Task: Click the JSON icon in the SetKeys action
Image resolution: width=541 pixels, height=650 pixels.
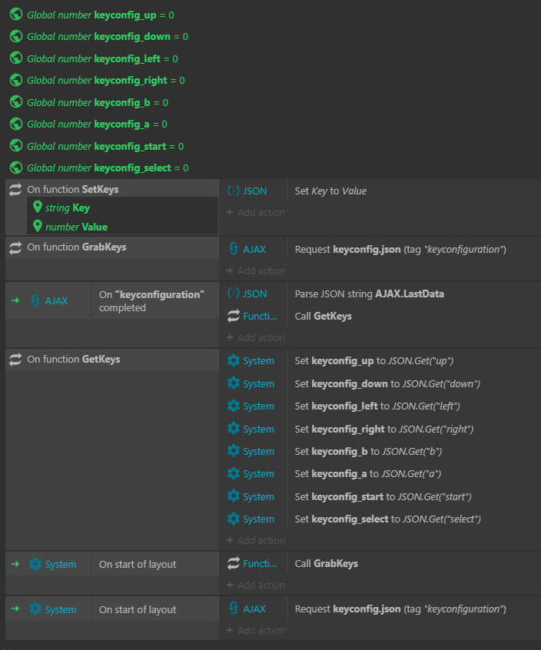Action: [x=234, y=191]
